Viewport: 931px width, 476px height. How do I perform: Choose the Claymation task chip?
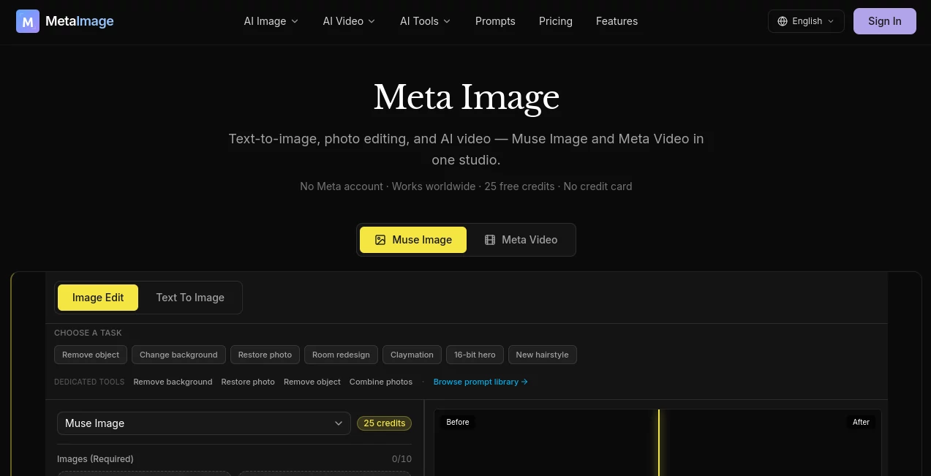click(x=412, y=355)
